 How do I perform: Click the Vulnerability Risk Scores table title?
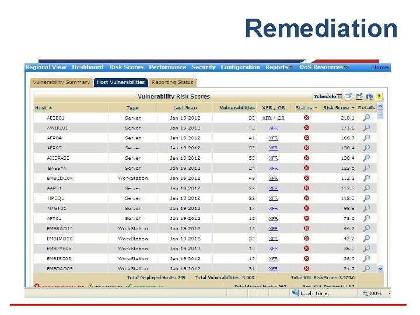174,96
